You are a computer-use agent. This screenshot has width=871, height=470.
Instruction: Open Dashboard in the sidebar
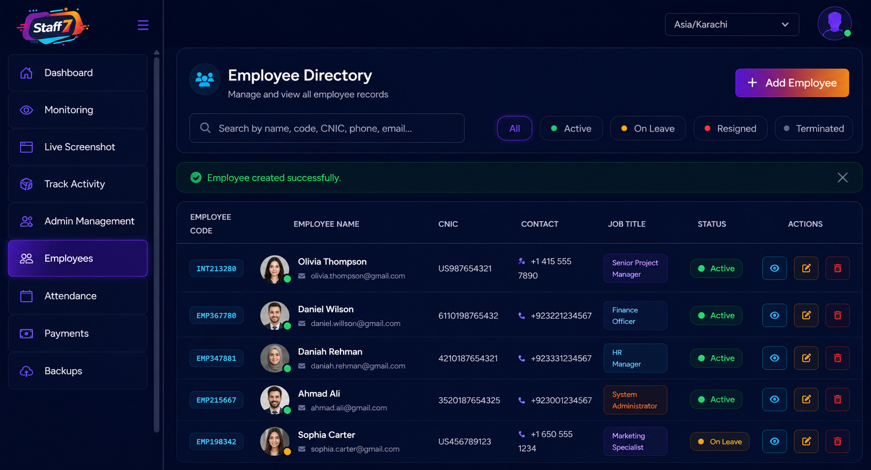pos(78,73)
